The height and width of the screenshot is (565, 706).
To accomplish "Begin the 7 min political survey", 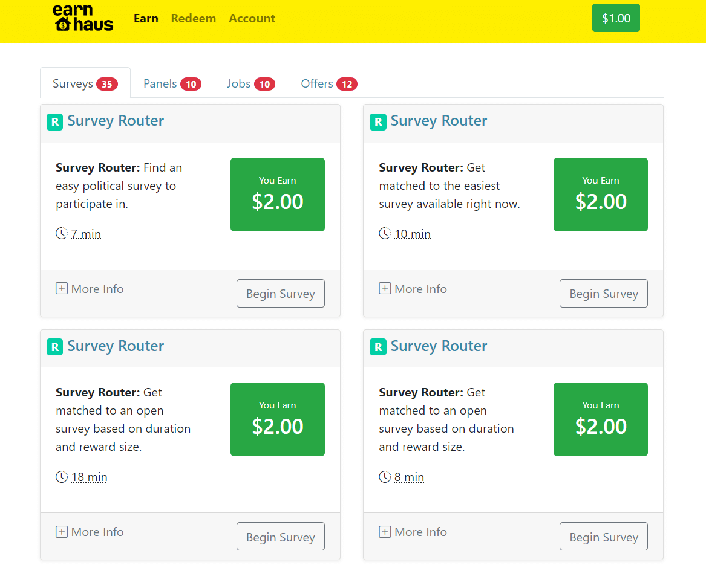I will (280, 293).
